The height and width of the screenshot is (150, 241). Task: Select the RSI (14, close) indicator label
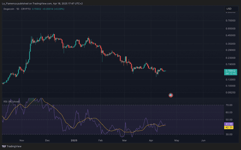point(11,102)
